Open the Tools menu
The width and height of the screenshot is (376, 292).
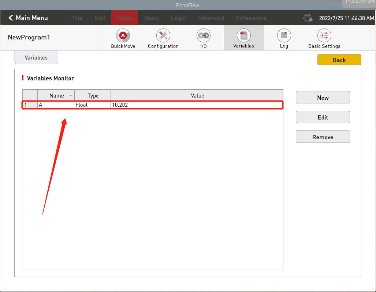[x=124, y=18]
